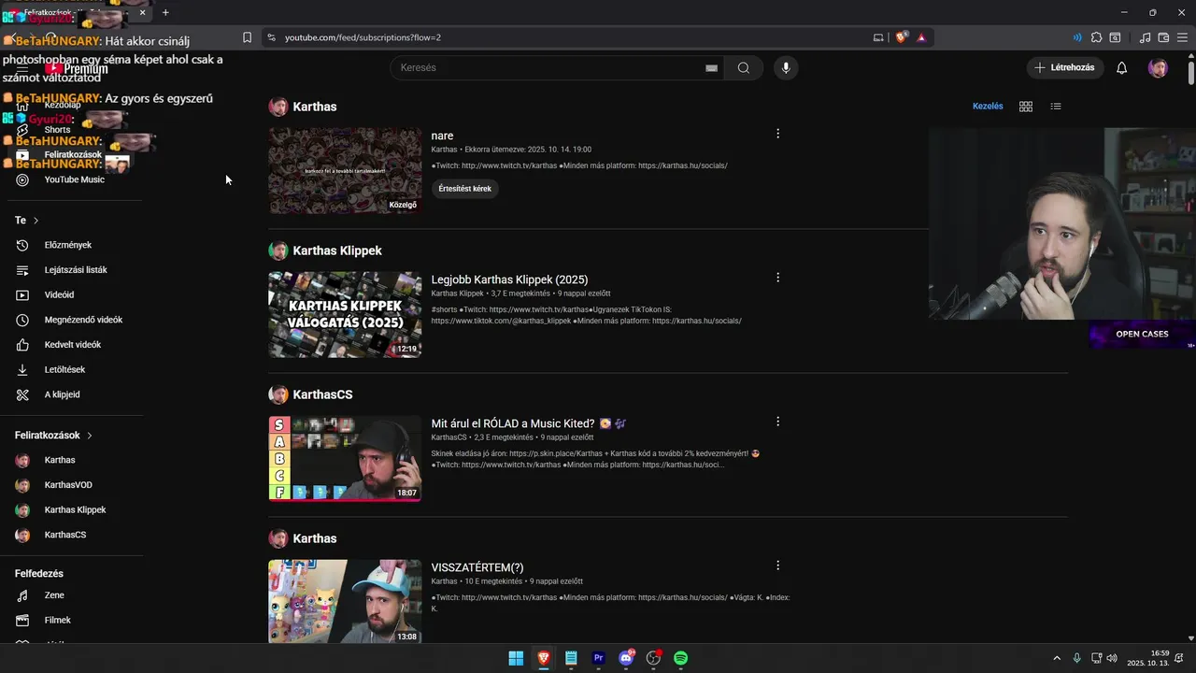Click the Windows Start button
This screenshot has width=1196, height=673.
[516, 658]
